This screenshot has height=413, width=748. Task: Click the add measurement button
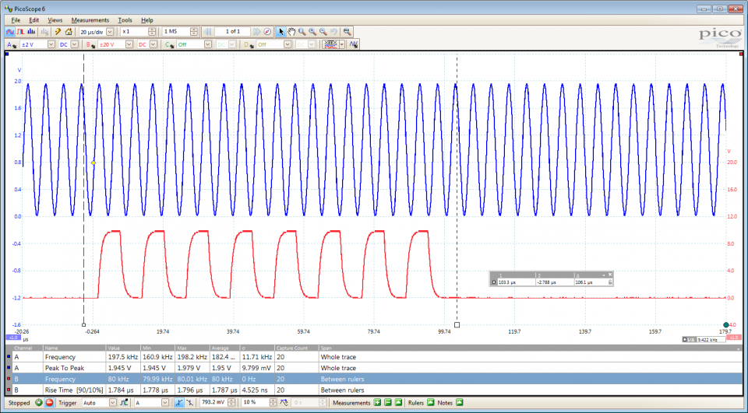pyautogui.click(x=377, y=403)
